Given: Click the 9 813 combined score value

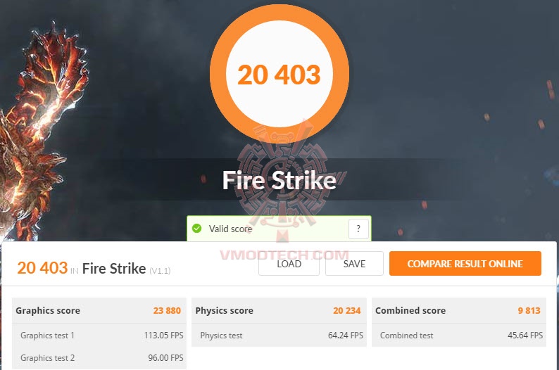Looking at the screenshot, I should (x=529, y=310).
